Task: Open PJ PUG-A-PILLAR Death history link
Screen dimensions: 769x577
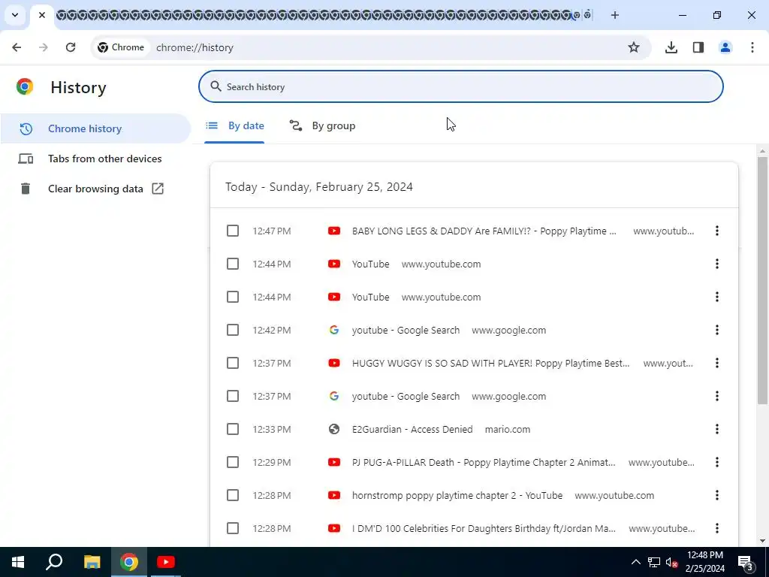Action: coord(484,462)
